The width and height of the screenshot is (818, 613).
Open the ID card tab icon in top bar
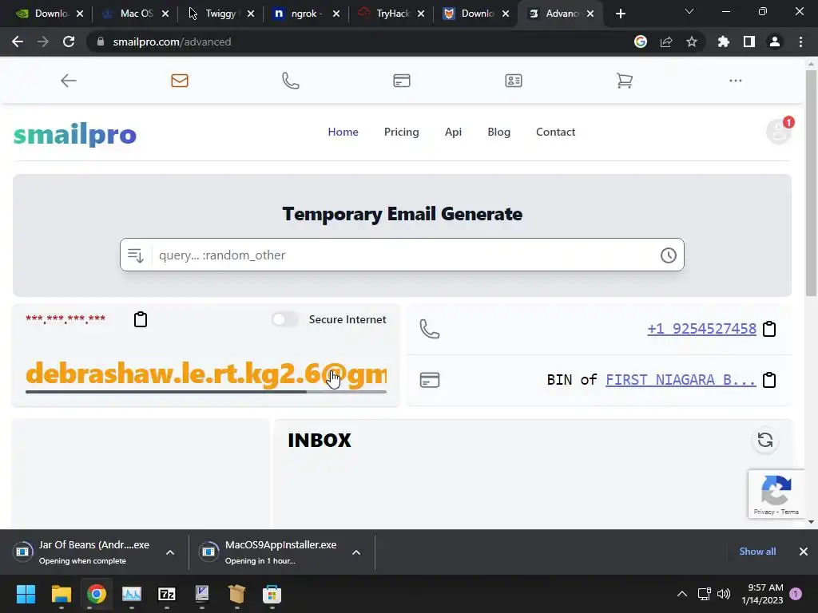click(514, 81)
